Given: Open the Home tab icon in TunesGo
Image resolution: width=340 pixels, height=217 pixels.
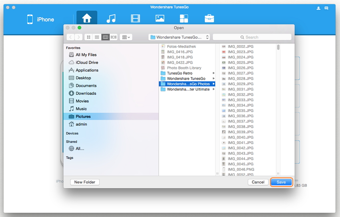Looking at the screenshot, I should pos(86,18).
